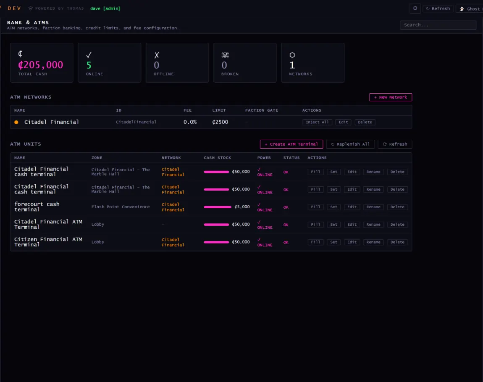
Task: Select the Total Cash currency icon
Action: [x=20, y=54]
